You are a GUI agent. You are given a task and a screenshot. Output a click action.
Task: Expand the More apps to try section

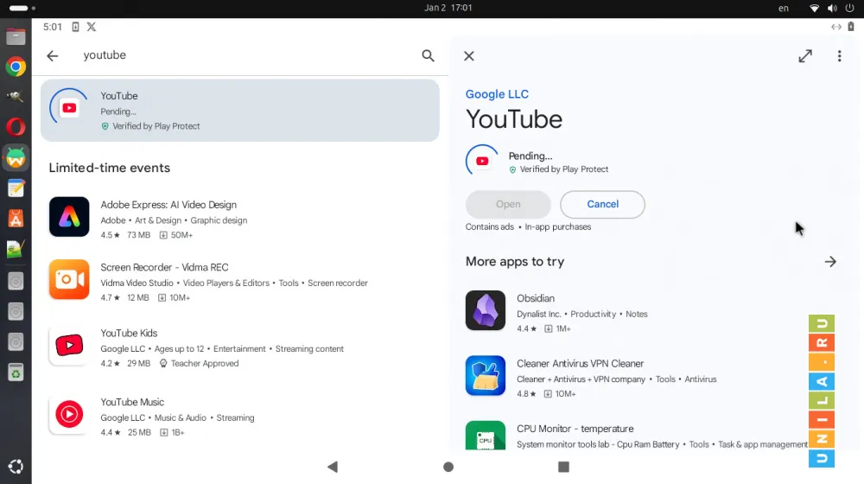pos(830,262)
